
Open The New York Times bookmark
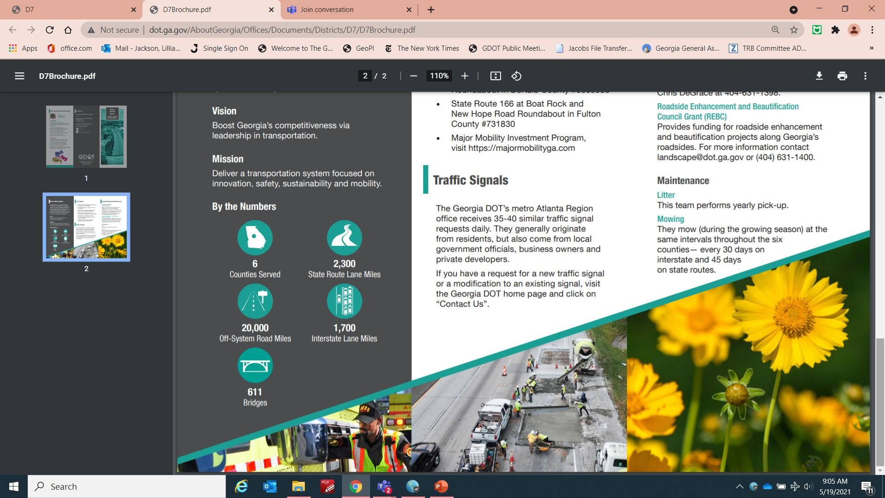coord(422,48)
